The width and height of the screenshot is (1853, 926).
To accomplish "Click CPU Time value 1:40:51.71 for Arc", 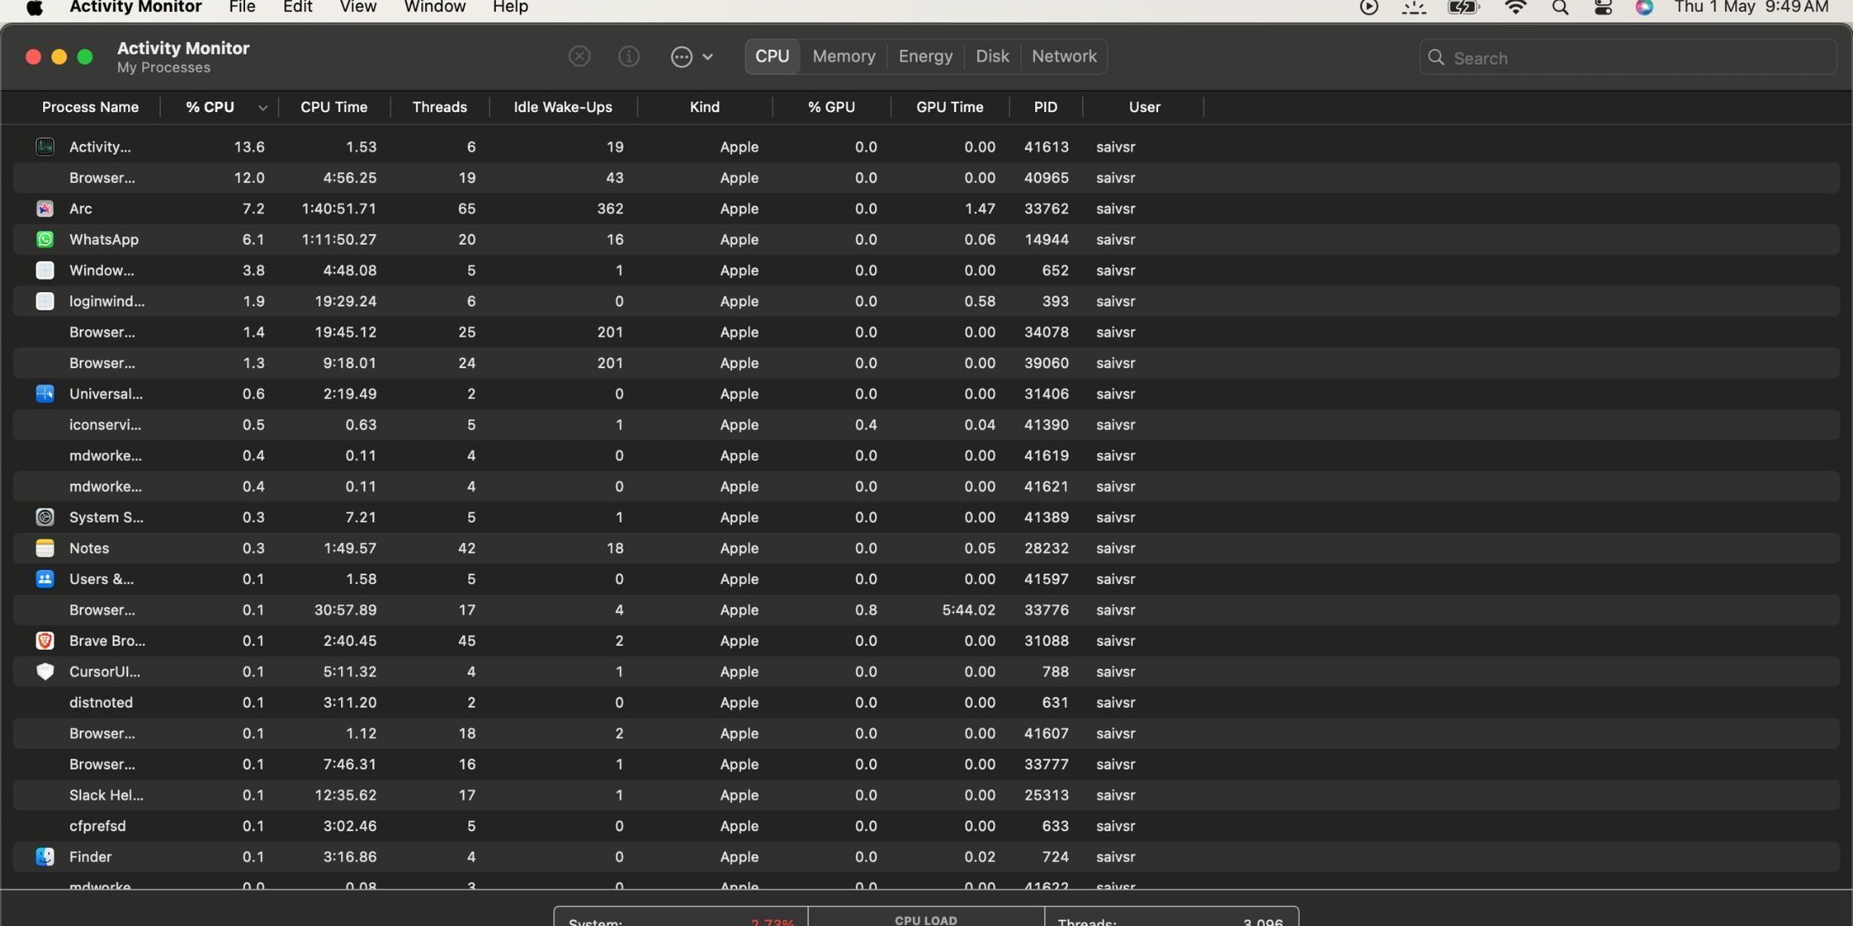I will tap(339, 209).
